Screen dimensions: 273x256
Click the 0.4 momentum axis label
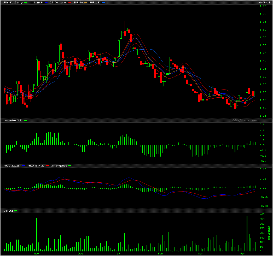(262, 124)
